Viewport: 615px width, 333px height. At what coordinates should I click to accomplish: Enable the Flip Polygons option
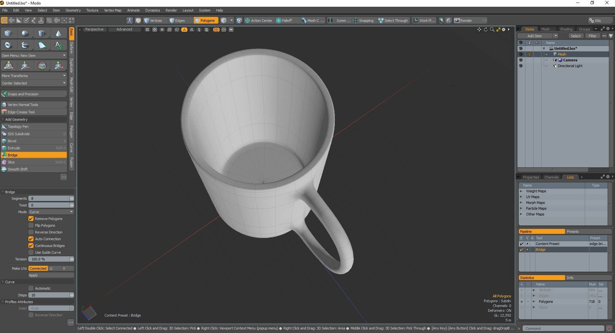(x=31, y=225)
